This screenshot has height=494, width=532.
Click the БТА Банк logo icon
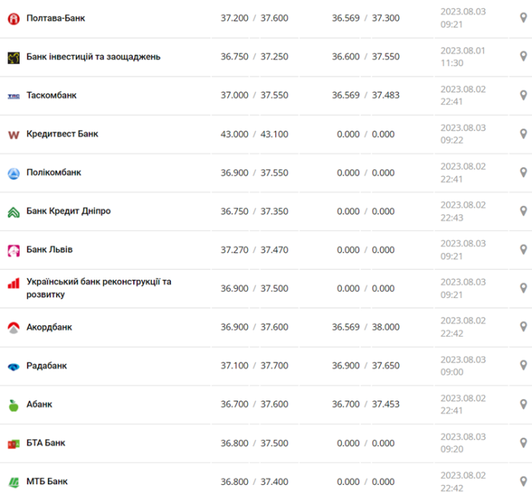tap(14, 443)
